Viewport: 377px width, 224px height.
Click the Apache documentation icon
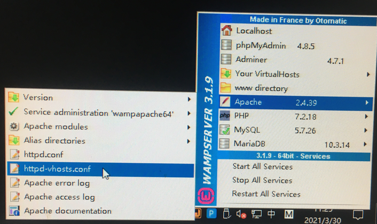coord(14,211)
